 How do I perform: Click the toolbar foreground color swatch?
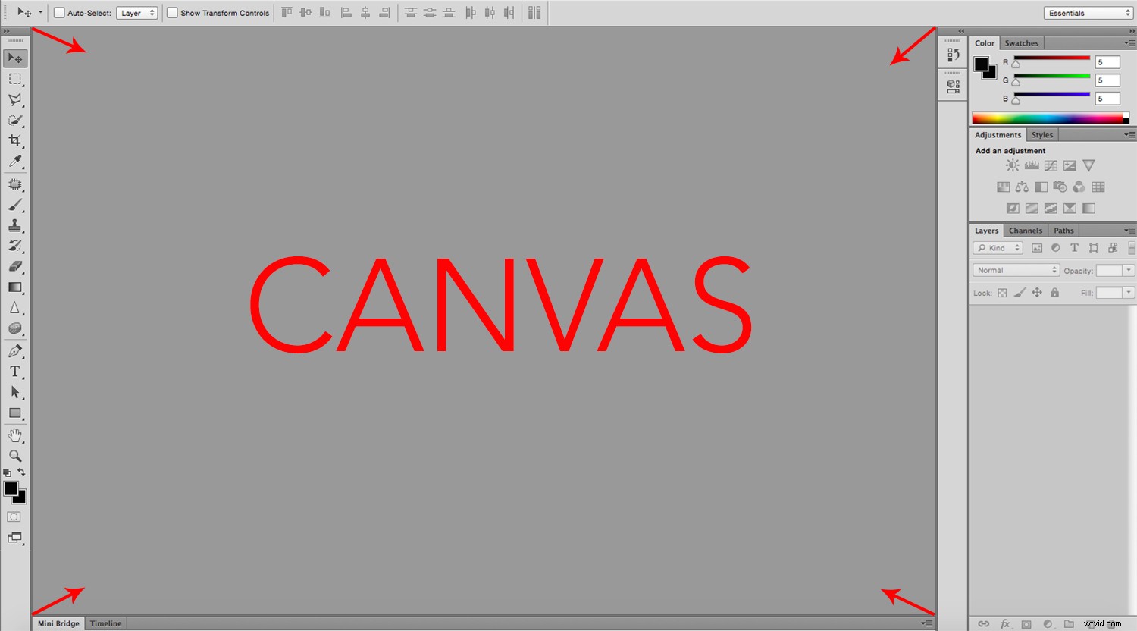[11, 489]
